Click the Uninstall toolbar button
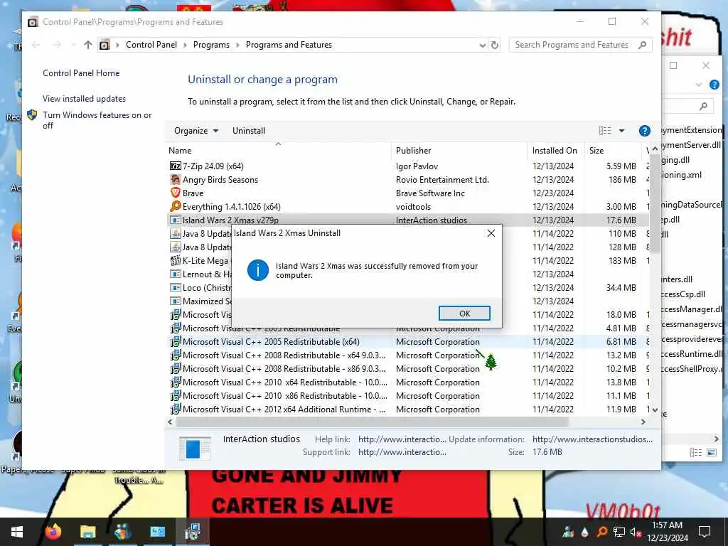Image resolution: width=728 pixels, height=546 pixels. 248,131
